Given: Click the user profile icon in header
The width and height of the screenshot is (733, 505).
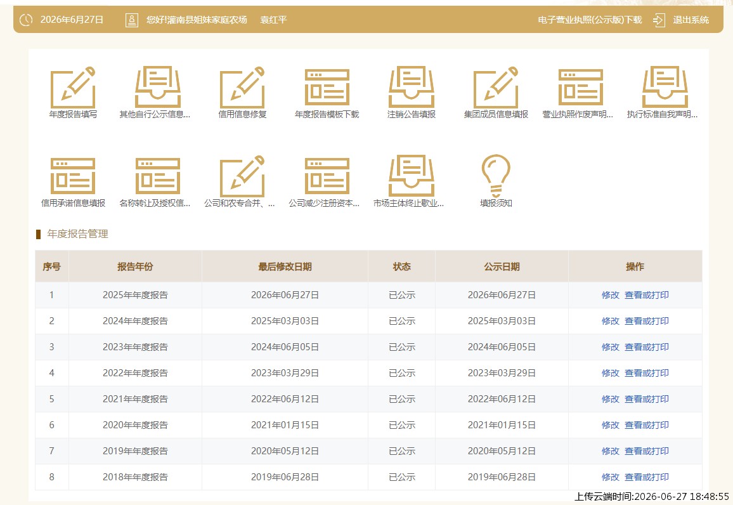Looking at the screenshot, I should [132, 20].
